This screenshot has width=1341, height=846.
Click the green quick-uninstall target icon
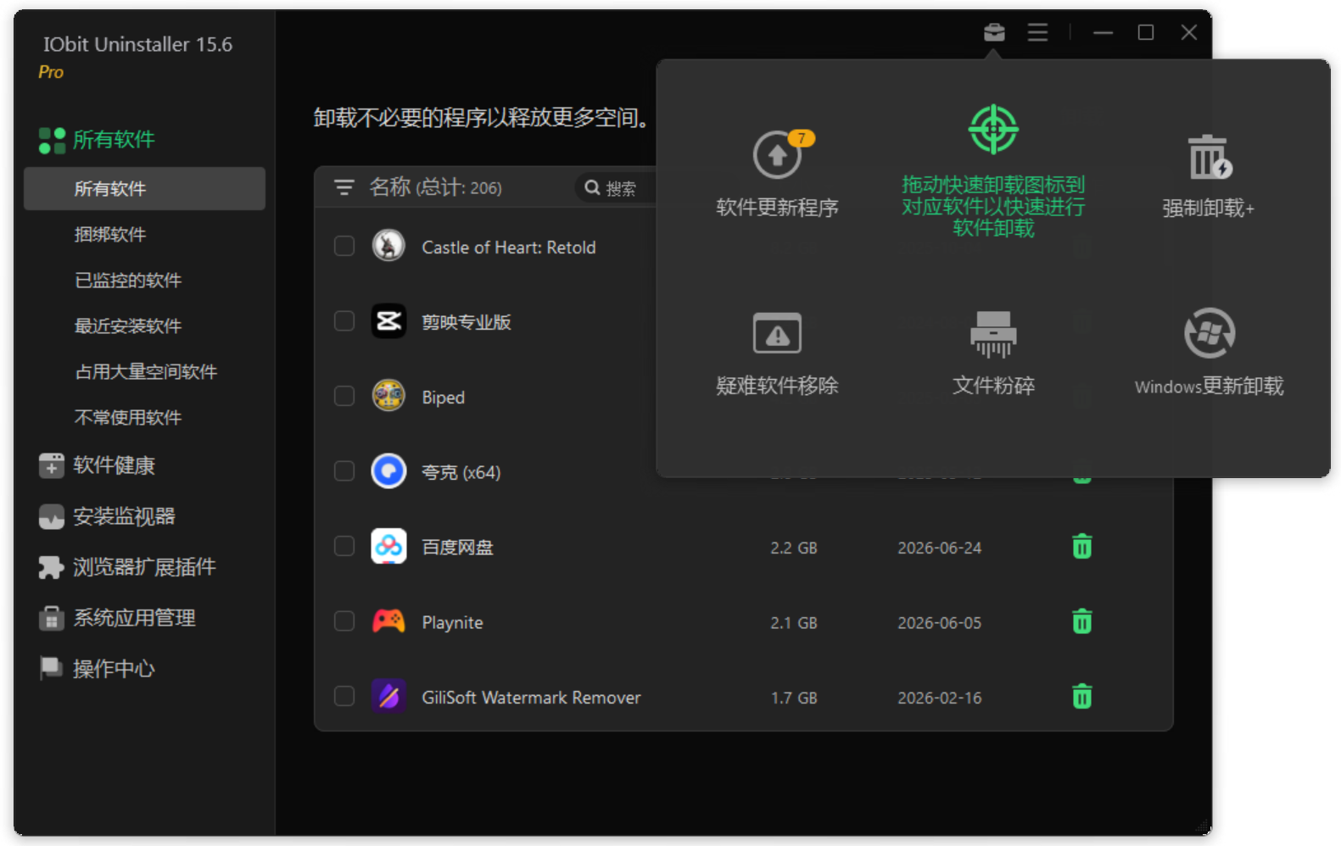pyautogui.click(x=993, y=130)
